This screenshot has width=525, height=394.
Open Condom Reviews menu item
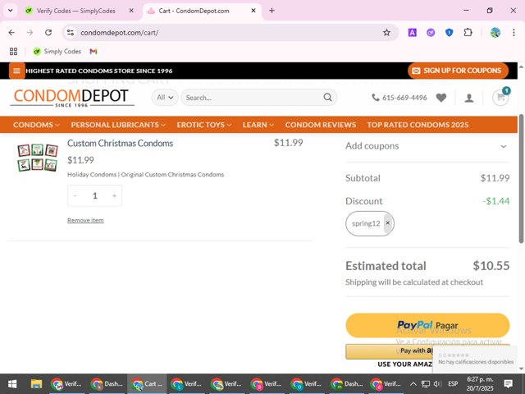[x=321, y=125]
